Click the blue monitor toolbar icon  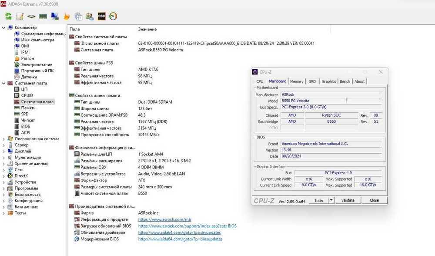click(55, 17)
